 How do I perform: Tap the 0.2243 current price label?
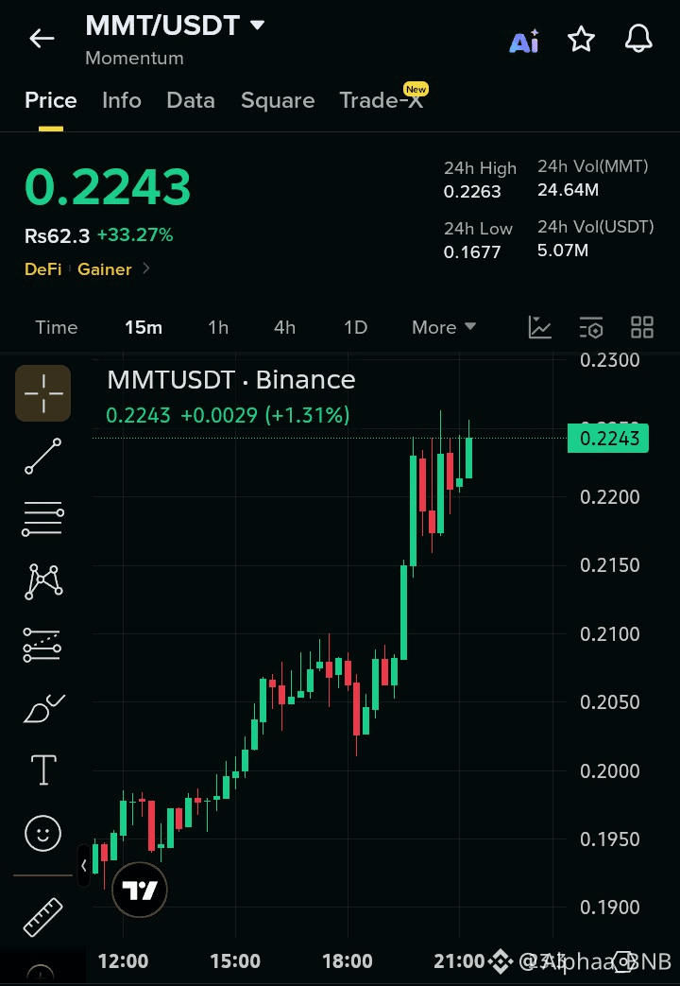click(x=608, y=439)
